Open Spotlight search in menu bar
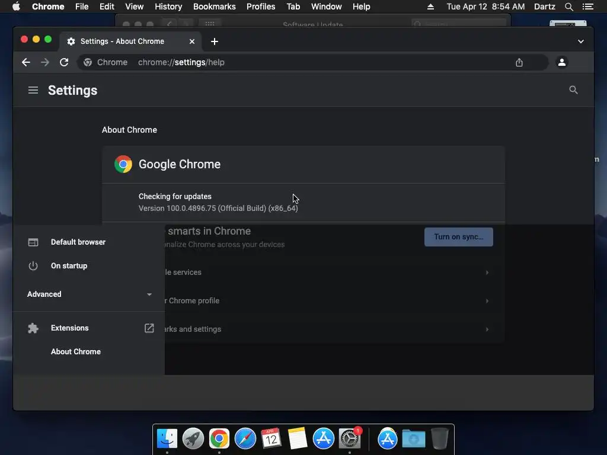This screenshot has width=607, height=455. (568, 7)
